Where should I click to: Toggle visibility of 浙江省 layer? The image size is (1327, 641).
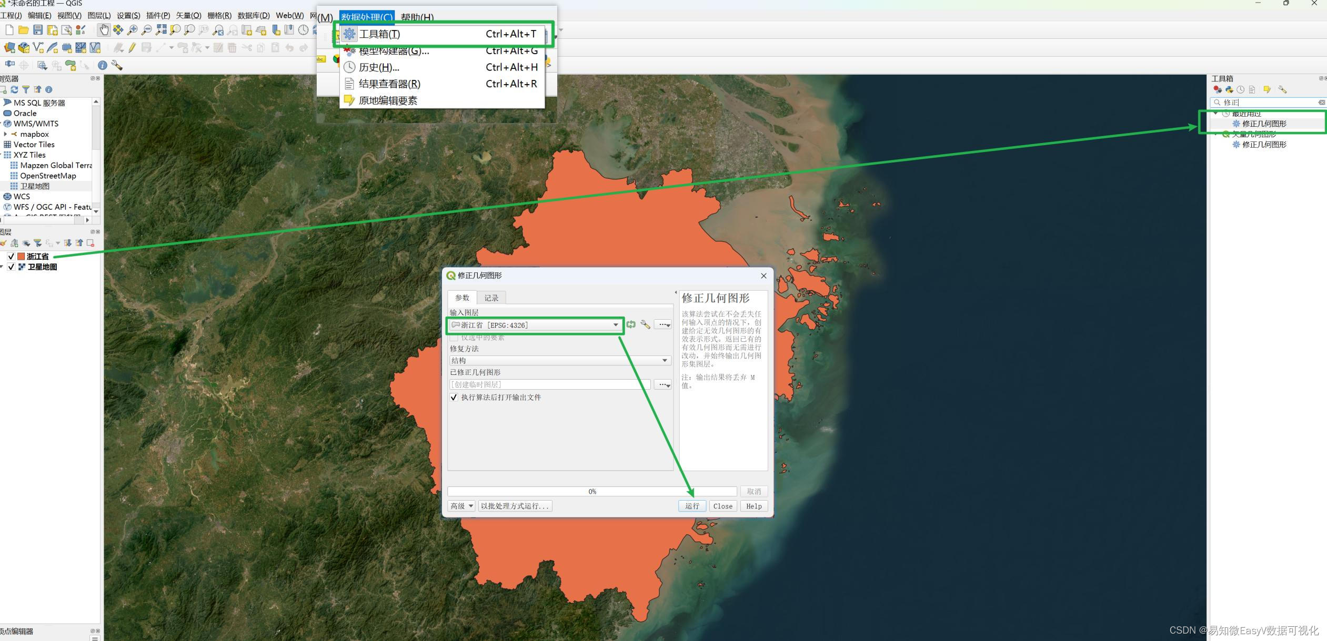(11, 256)
